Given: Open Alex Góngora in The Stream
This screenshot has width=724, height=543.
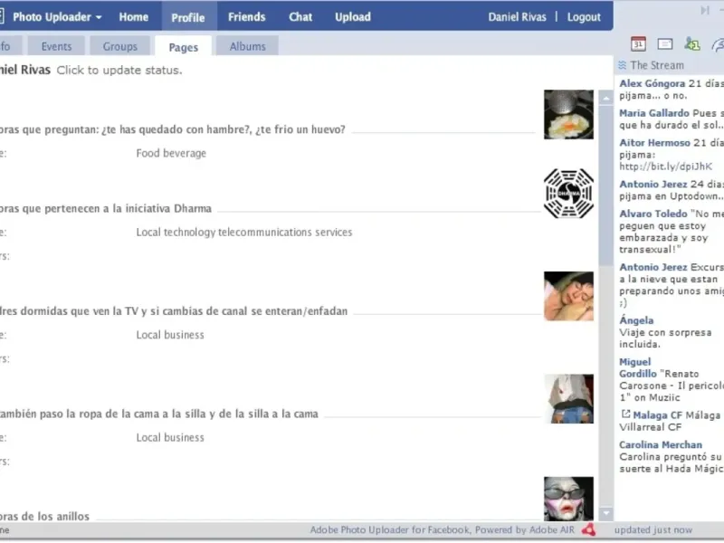Looking at the screenshot, I should click(652, 83).
